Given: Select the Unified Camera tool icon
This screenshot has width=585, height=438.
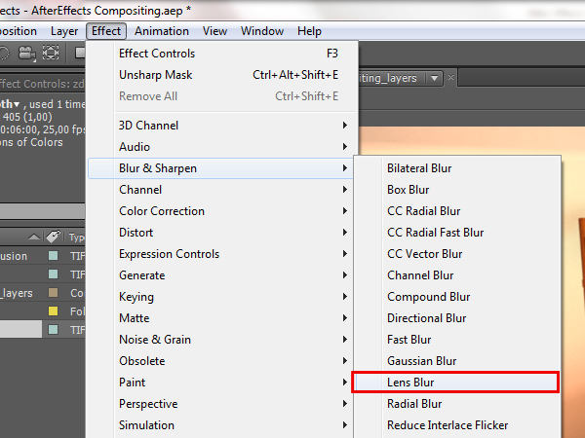Looking at the screenshot, I should [28, 53].
